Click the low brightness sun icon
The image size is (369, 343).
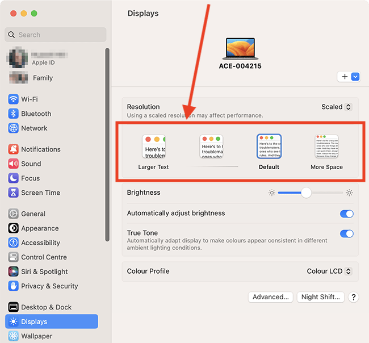tap(272, 193)
